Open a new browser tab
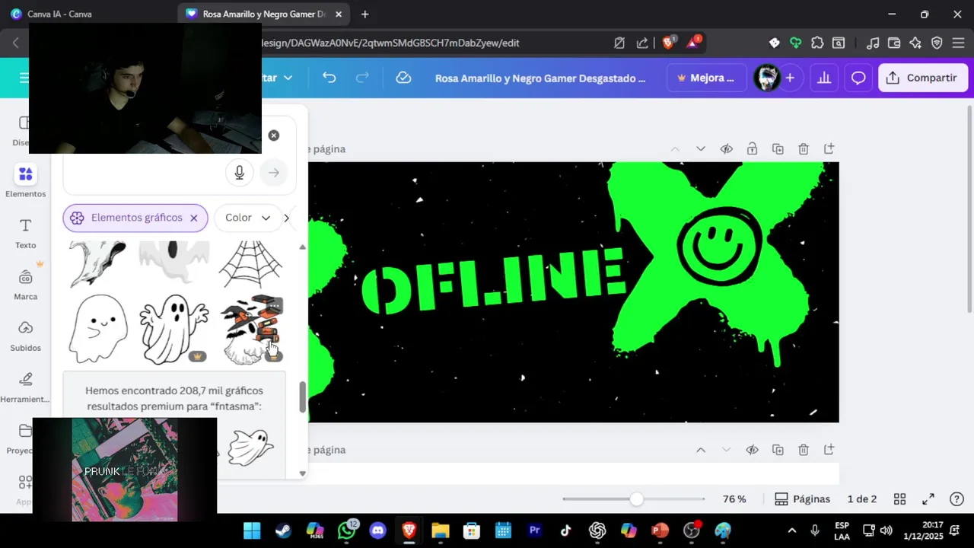Image resolution: width=974 pixels, height=548 pixels. (x=364, y=14)
